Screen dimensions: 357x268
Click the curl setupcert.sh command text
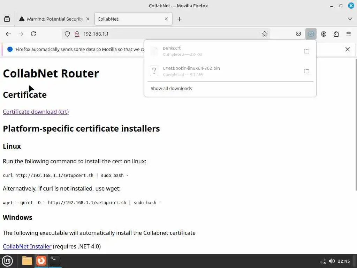(x=66, y=175)
